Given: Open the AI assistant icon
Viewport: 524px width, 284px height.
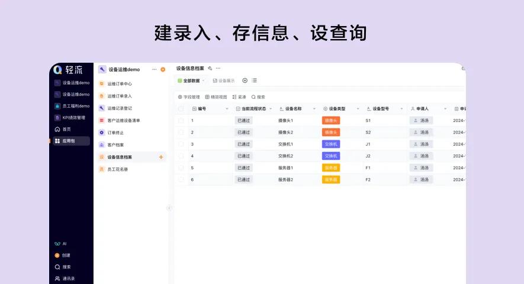Looking at the screenshot, I should click(57, 244).
